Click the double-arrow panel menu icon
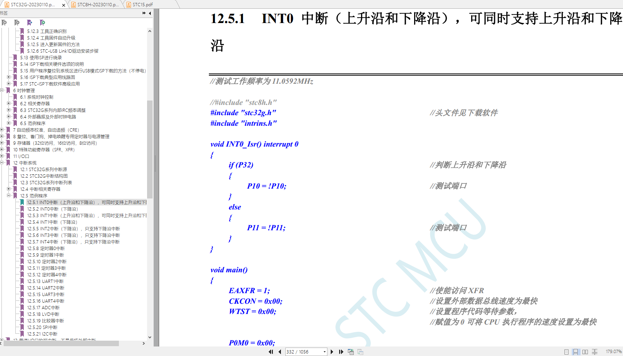 coord(144,13)
